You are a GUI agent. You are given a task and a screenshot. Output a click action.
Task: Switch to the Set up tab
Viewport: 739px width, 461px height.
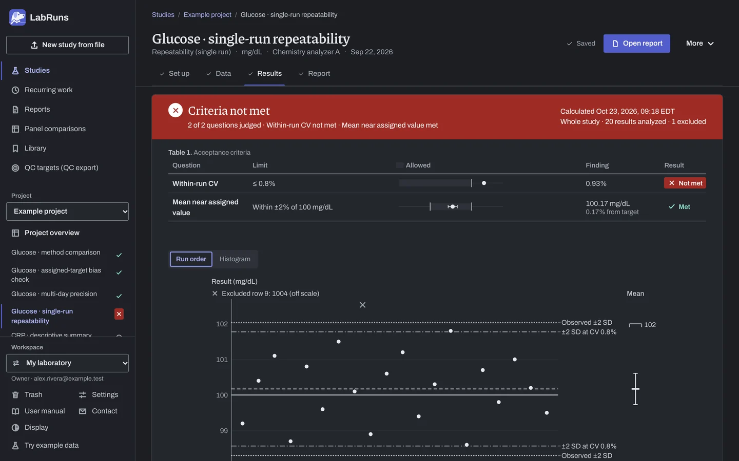coord(174,74)
